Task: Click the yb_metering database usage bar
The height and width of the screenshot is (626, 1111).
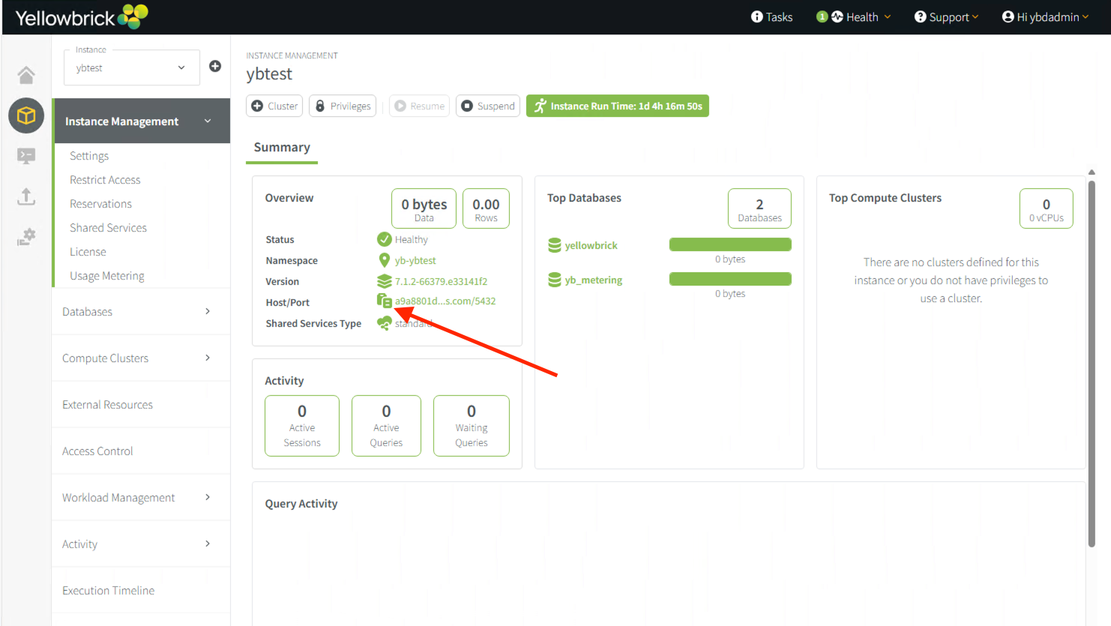Action: [729, 279]
